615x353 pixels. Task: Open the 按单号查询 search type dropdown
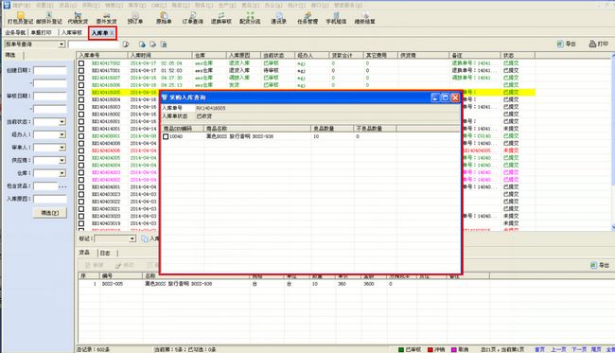(x=61, y=44)
